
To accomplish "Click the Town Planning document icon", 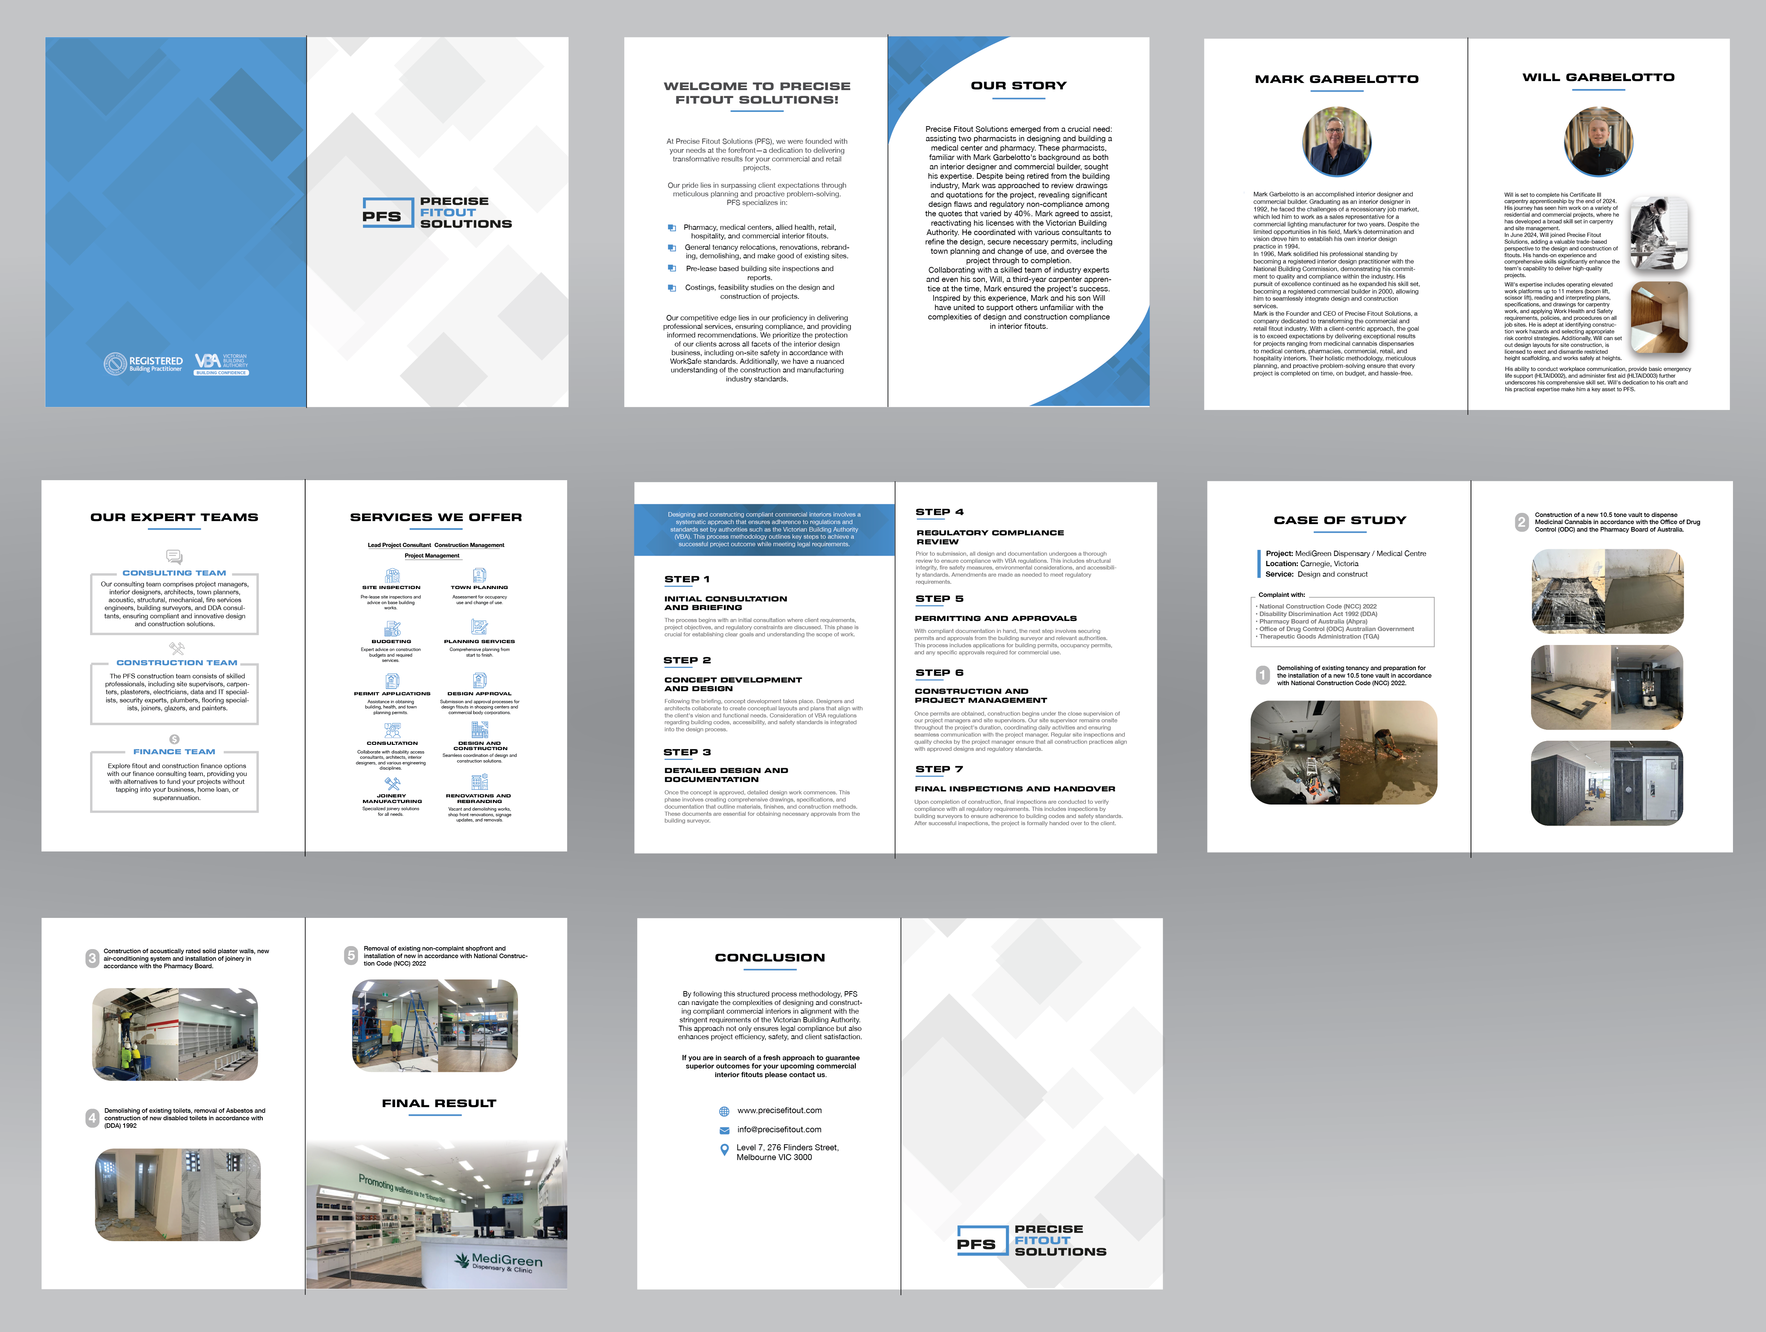I will click(479, 576).
